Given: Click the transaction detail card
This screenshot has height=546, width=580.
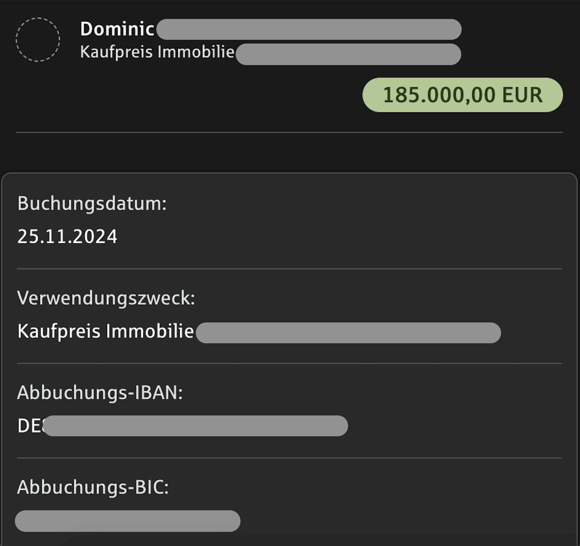Looking at the screenshot, I should point(290,357).
